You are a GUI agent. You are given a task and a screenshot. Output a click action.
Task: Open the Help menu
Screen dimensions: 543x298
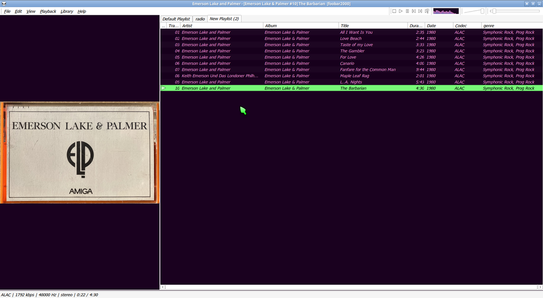[82, 11]
